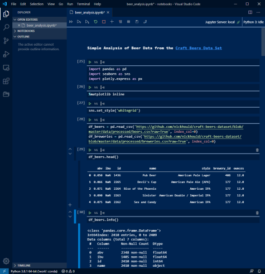Open the Extensions view
The height and width of the screenshot is (274, 265).
click(x=6, y=81)
